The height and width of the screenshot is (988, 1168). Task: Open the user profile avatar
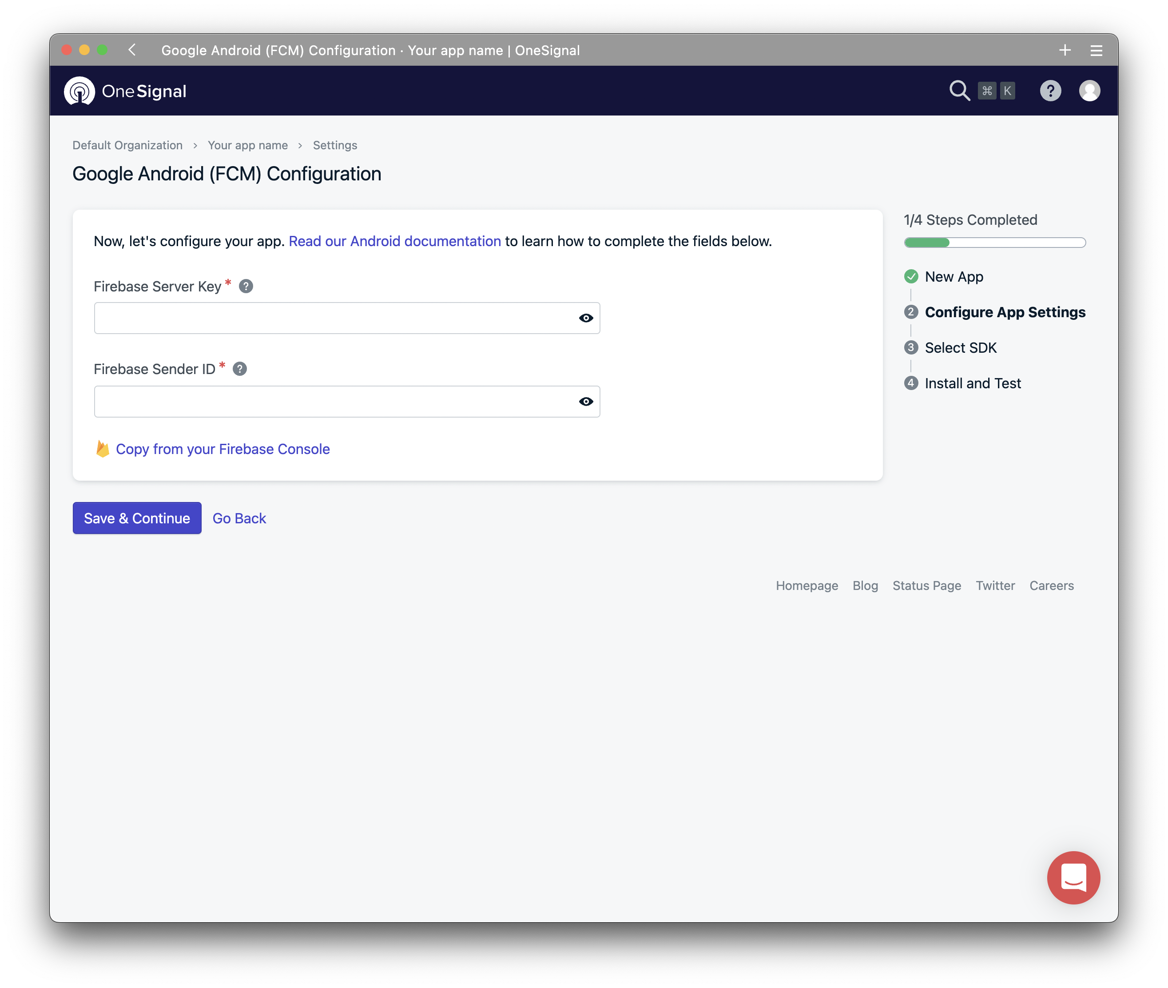(x=1089, y=91)
